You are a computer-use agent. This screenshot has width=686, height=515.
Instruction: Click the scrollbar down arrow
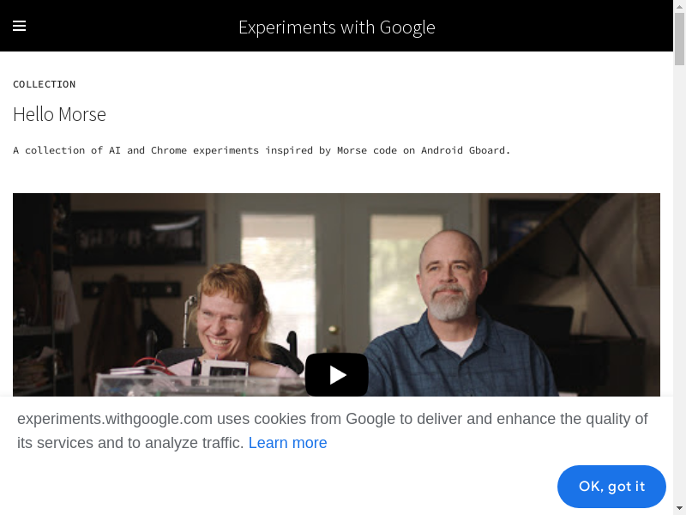679,508
